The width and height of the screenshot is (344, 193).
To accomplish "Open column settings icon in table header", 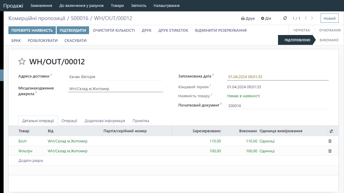I will pos(331,131).
